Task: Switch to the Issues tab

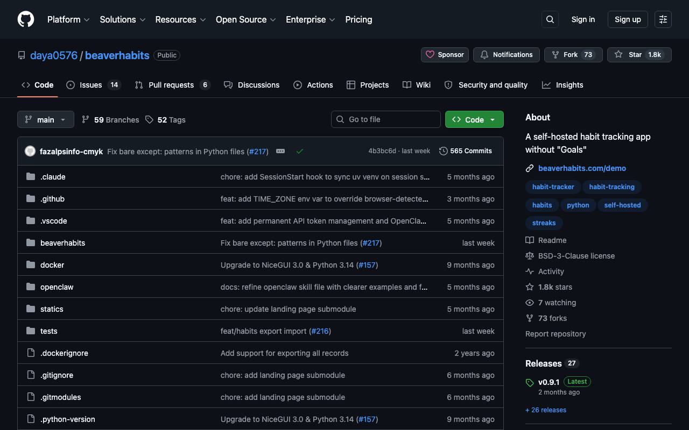Action: click(x=94, y=85)
